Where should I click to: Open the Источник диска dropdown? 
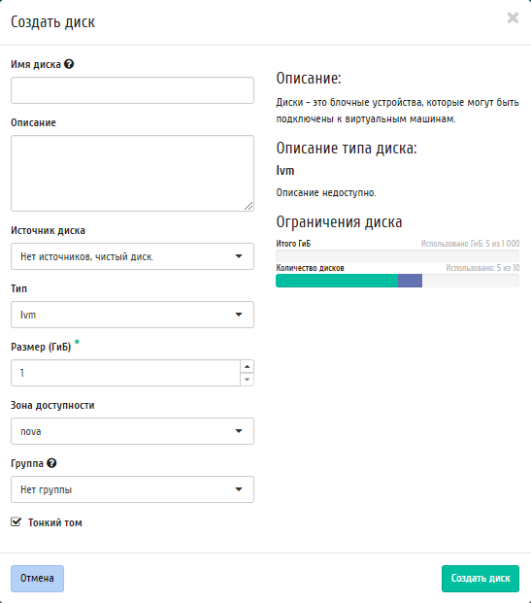(x=132, y=256)
